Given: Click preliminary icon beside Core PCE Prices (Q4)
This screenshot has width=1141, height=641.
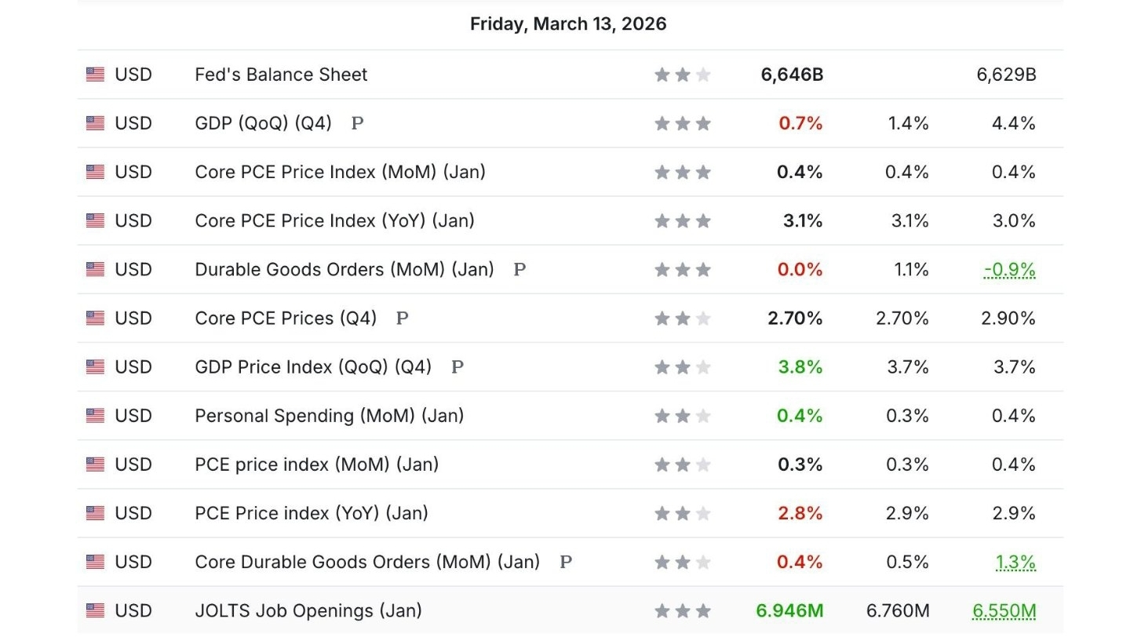Looking at the screenshot, I should point(402,318).
